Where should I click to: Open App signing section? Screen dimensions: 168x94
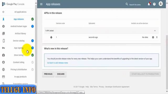click(19, 48)
